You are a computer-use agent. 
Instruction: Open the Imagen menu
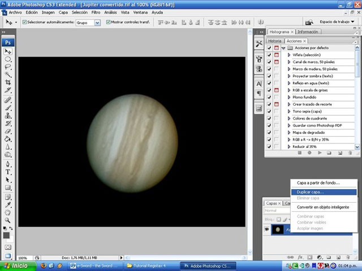pyautogui.click(x=48, y=12)
